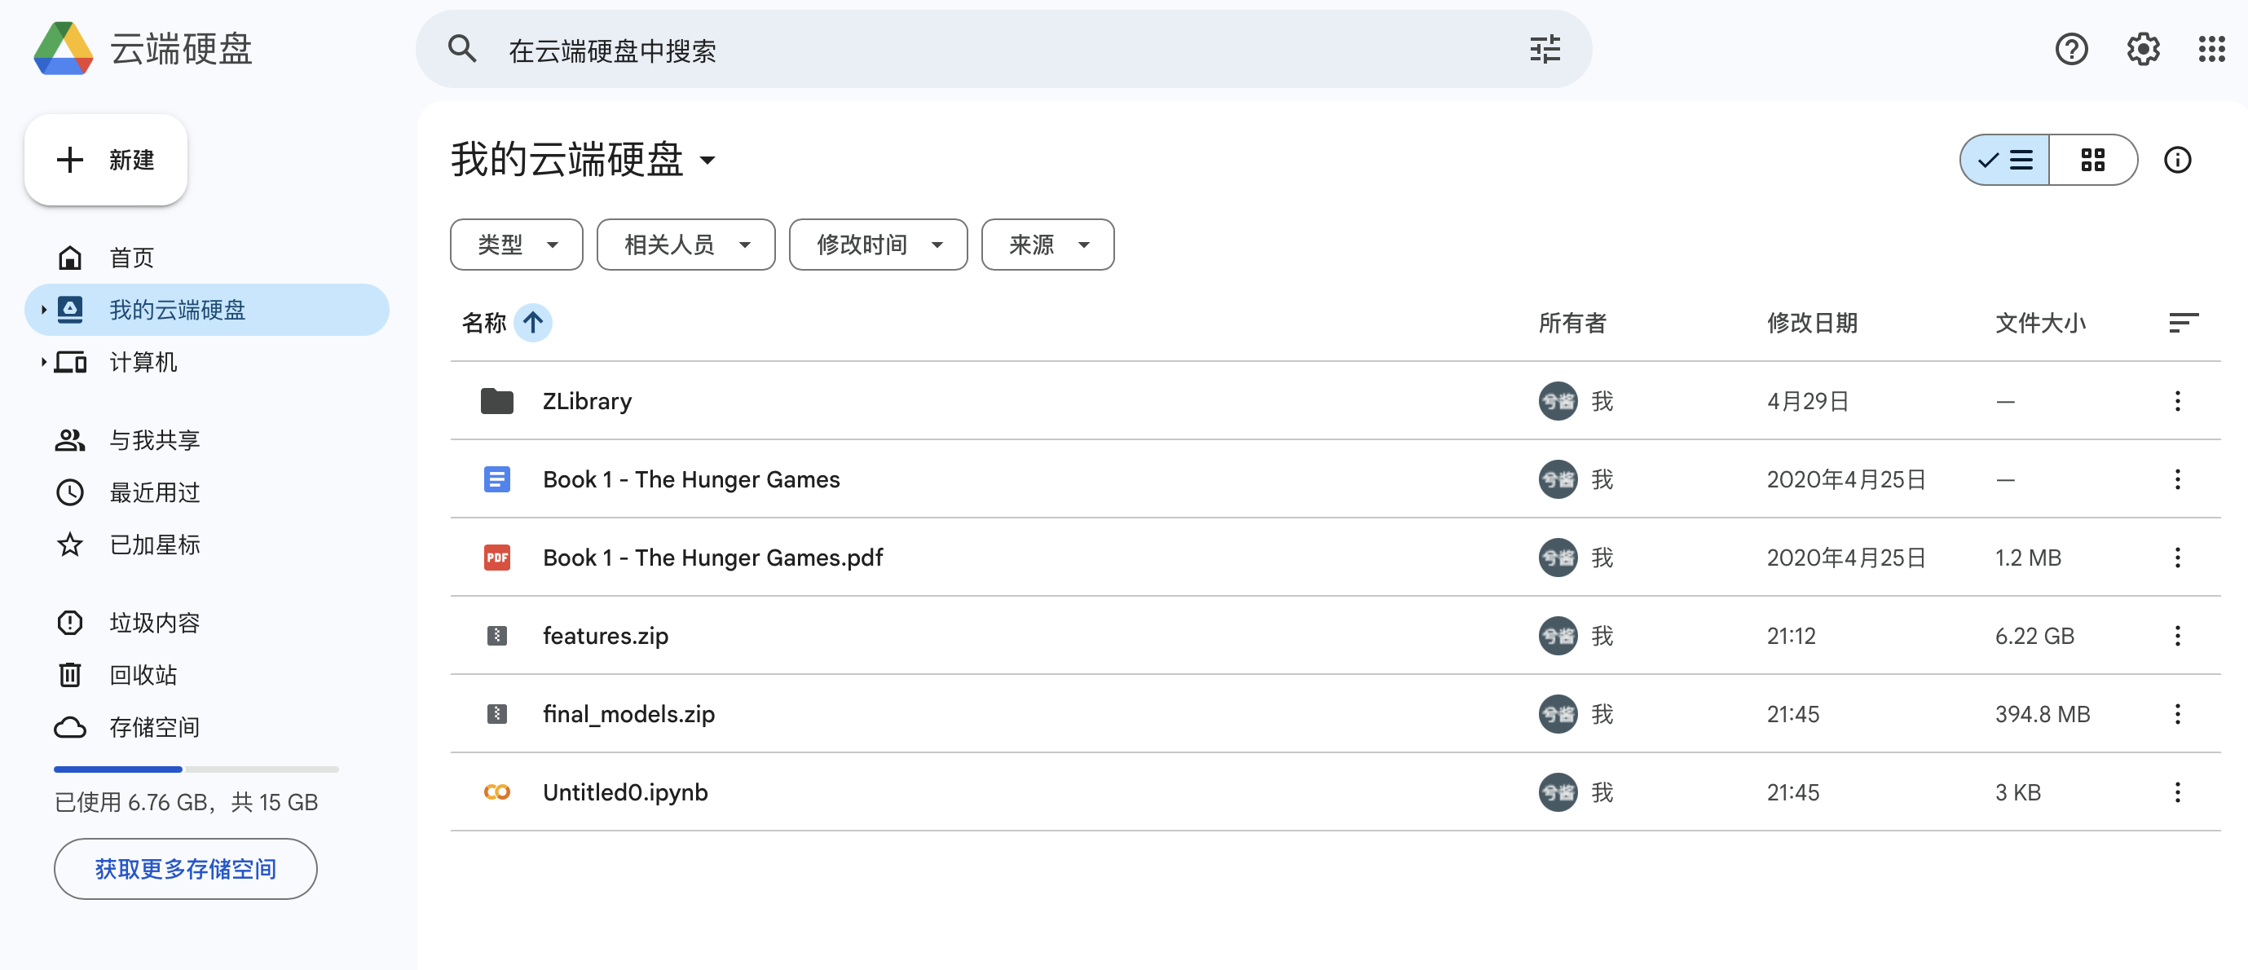
Task: Focus the Drive search input field
Action: (x=960, y=50)
